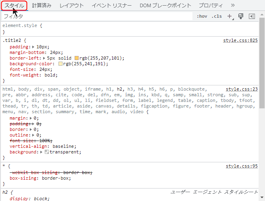Click the ユーザー エージェント スタイルシート label

coord(214,192)
